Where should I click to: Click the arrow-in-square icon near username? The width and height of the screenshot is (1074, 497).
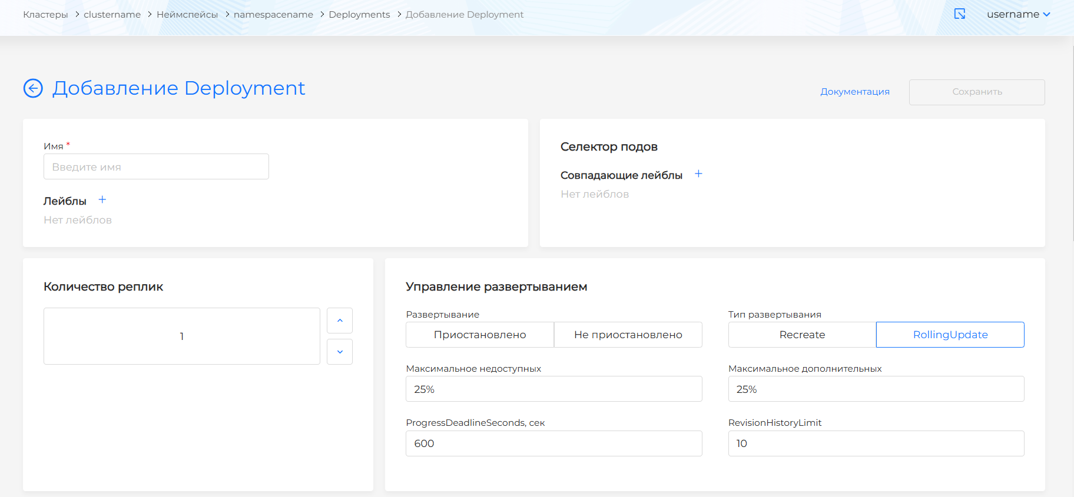pyautogui.click(x=959, y=14)
